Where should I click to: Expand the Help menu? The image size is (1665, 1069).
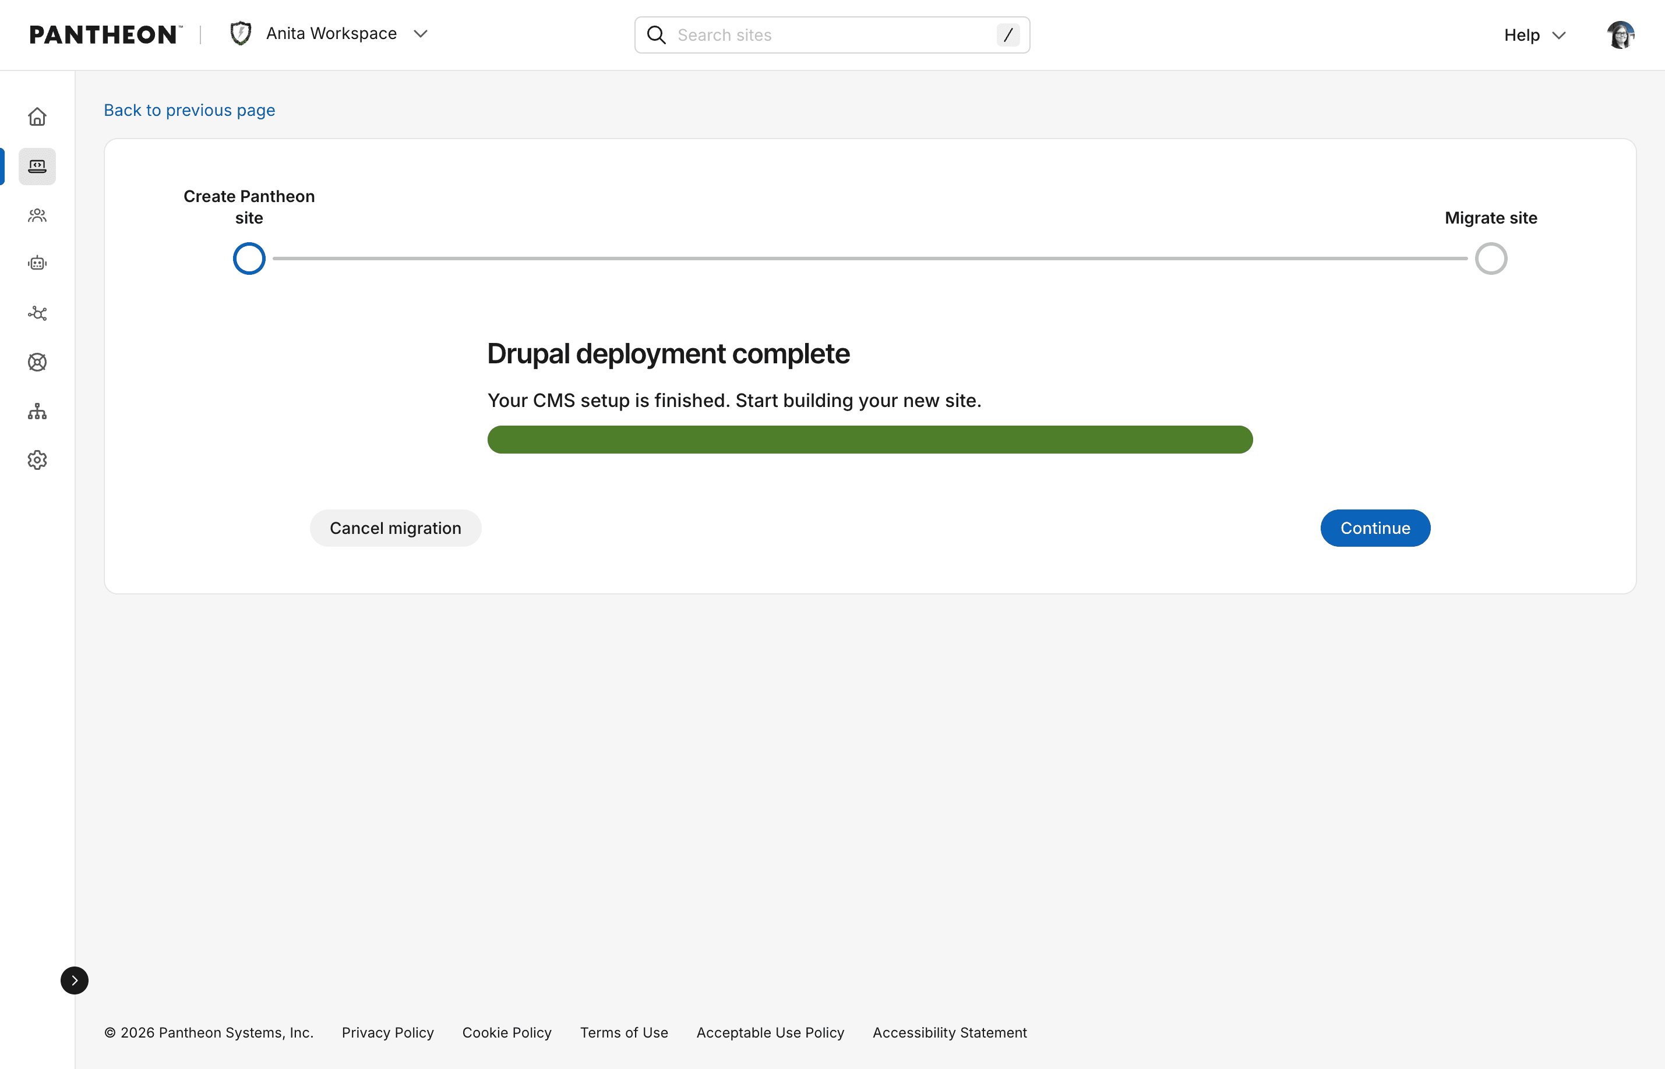pyautogui.click(x=1535, y=35)
